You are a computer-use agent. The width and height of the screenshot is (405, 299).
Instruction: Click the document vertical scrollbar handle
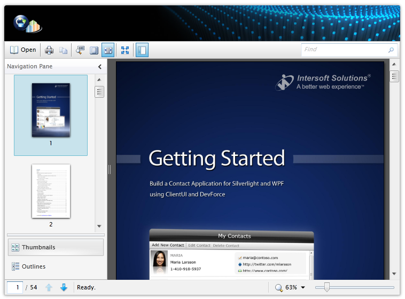(x=394, y=76)
